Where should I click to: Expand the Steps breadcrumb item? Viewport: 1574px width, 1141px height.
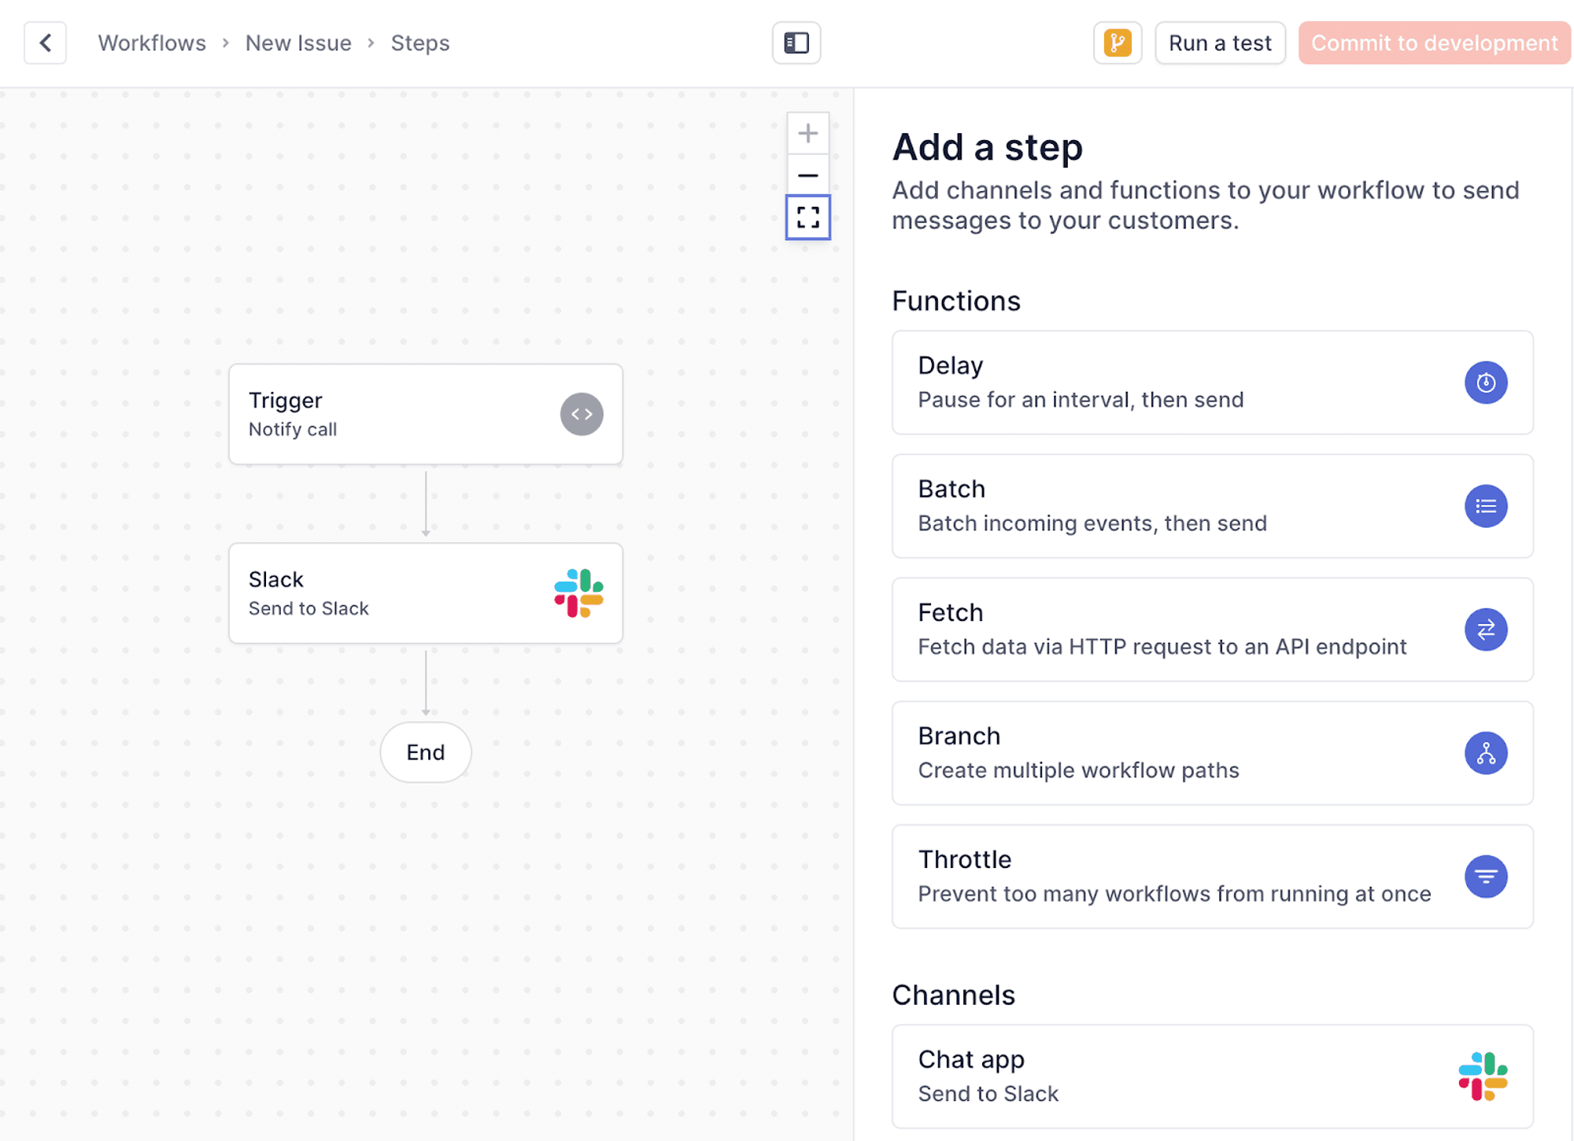click(422, 42)
